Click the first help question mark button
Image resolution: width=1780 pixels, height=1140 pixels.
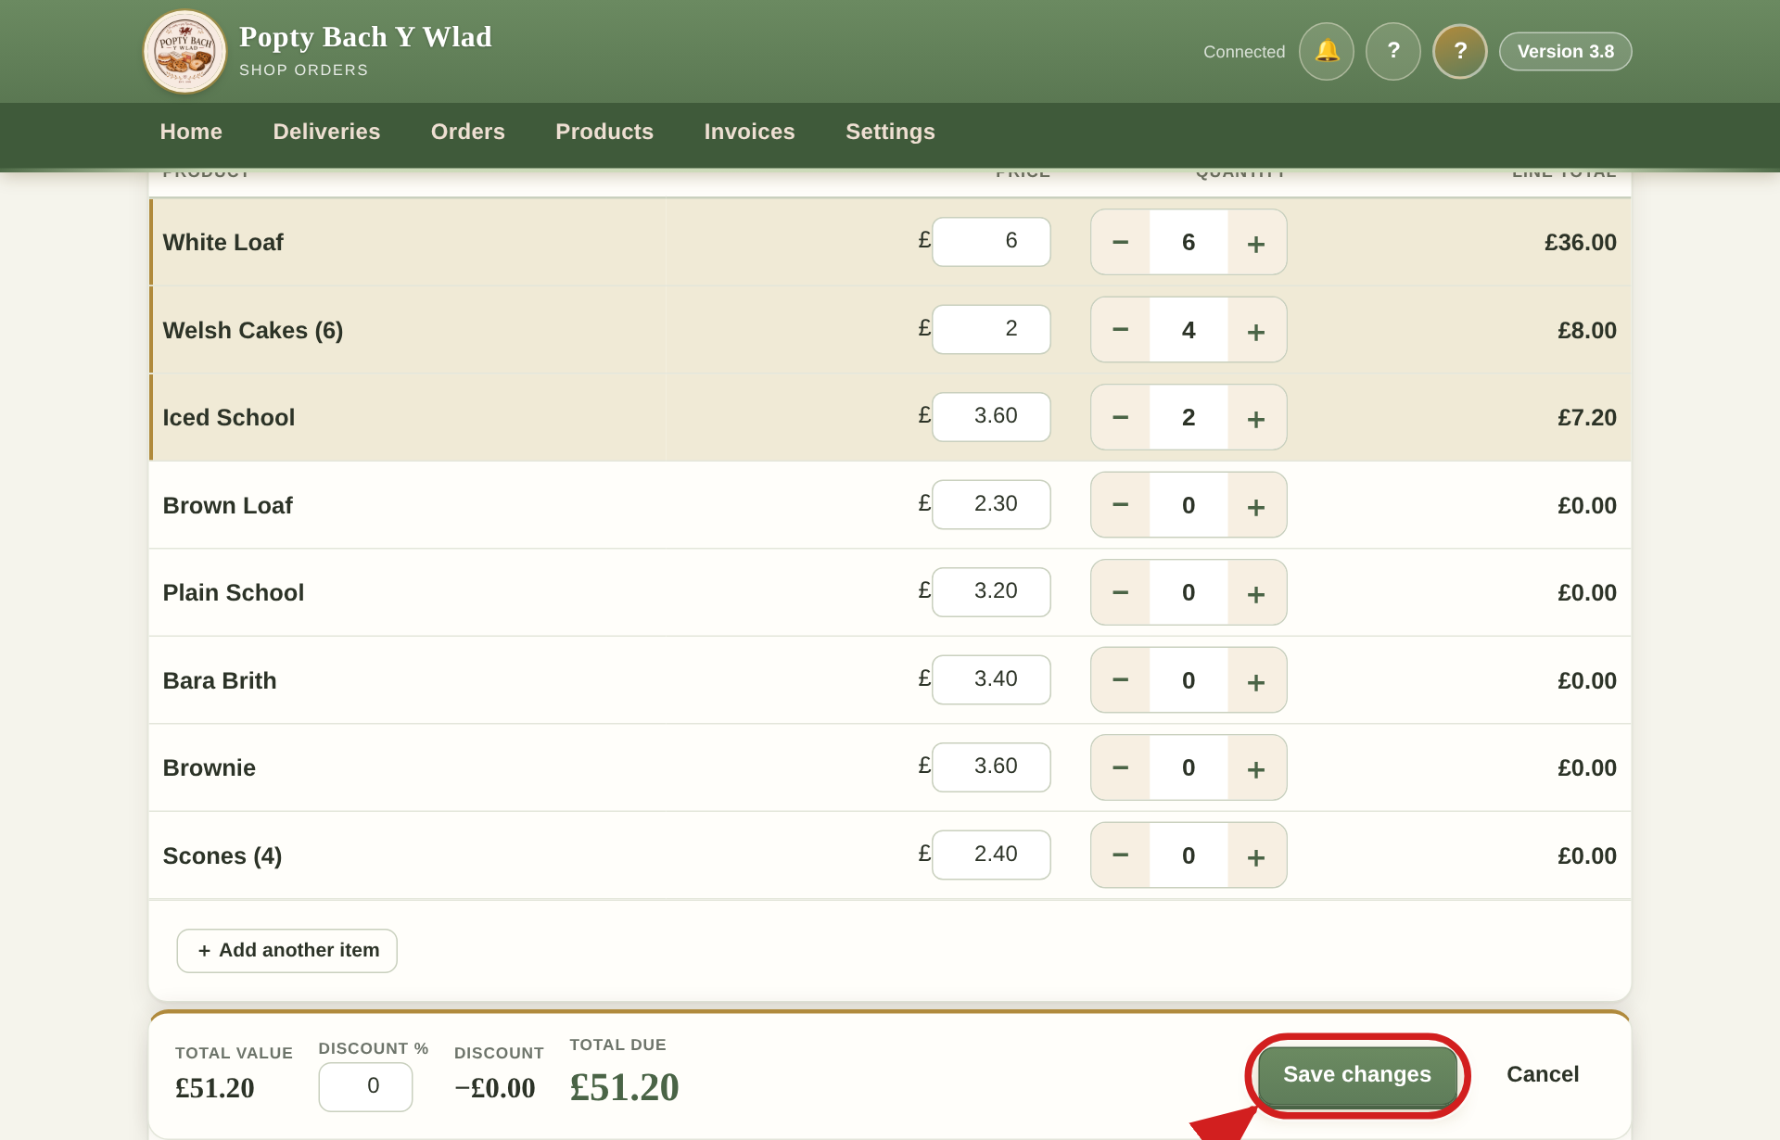pos(1393,51)
